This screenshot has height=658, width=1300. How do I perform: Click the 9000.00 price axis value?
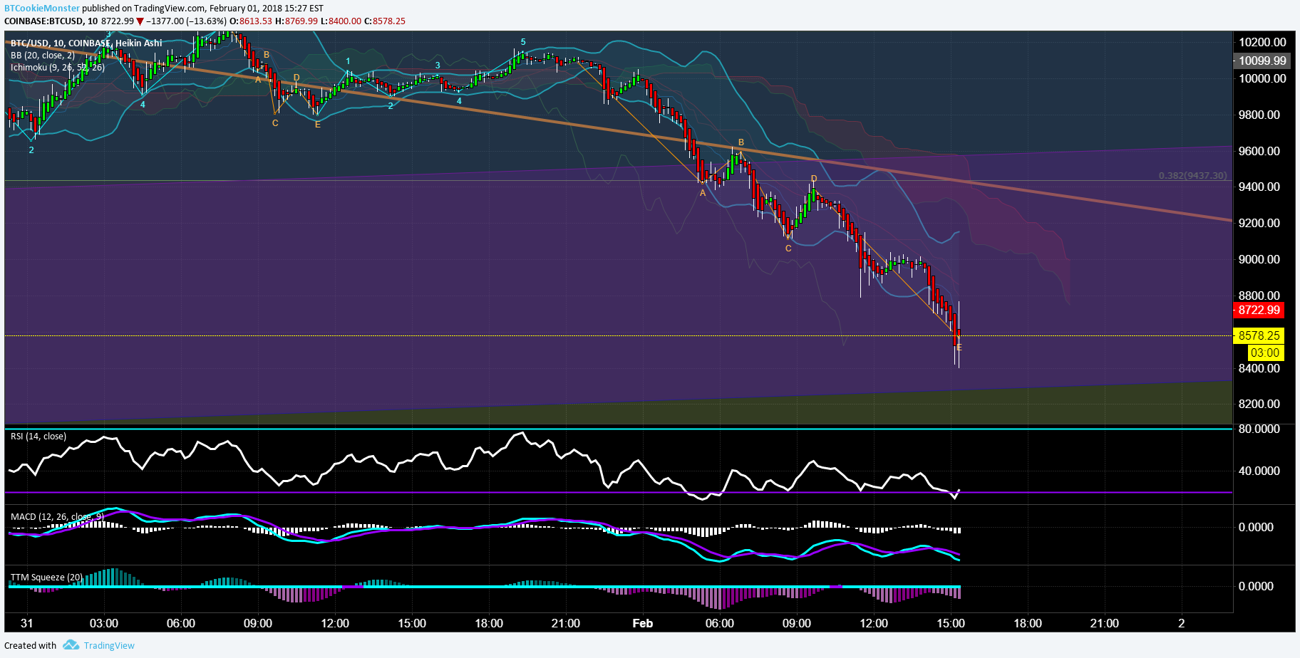click(1259, 259)
